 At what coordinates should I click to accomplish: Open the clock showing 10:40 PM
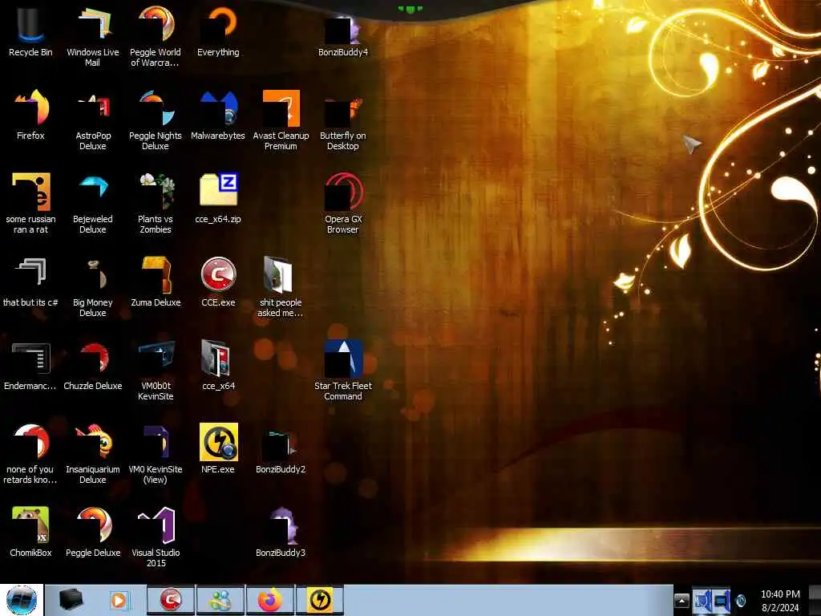pos(780,600)
